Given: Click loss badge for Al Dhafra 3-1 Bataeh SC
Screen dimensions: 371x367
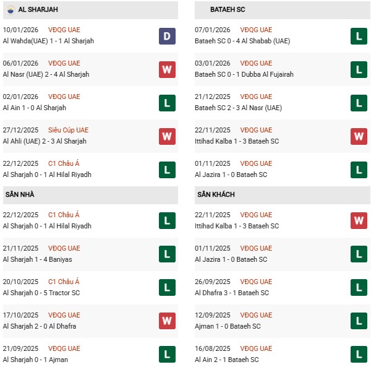Looking at the screenshot, I should point(359,287).
